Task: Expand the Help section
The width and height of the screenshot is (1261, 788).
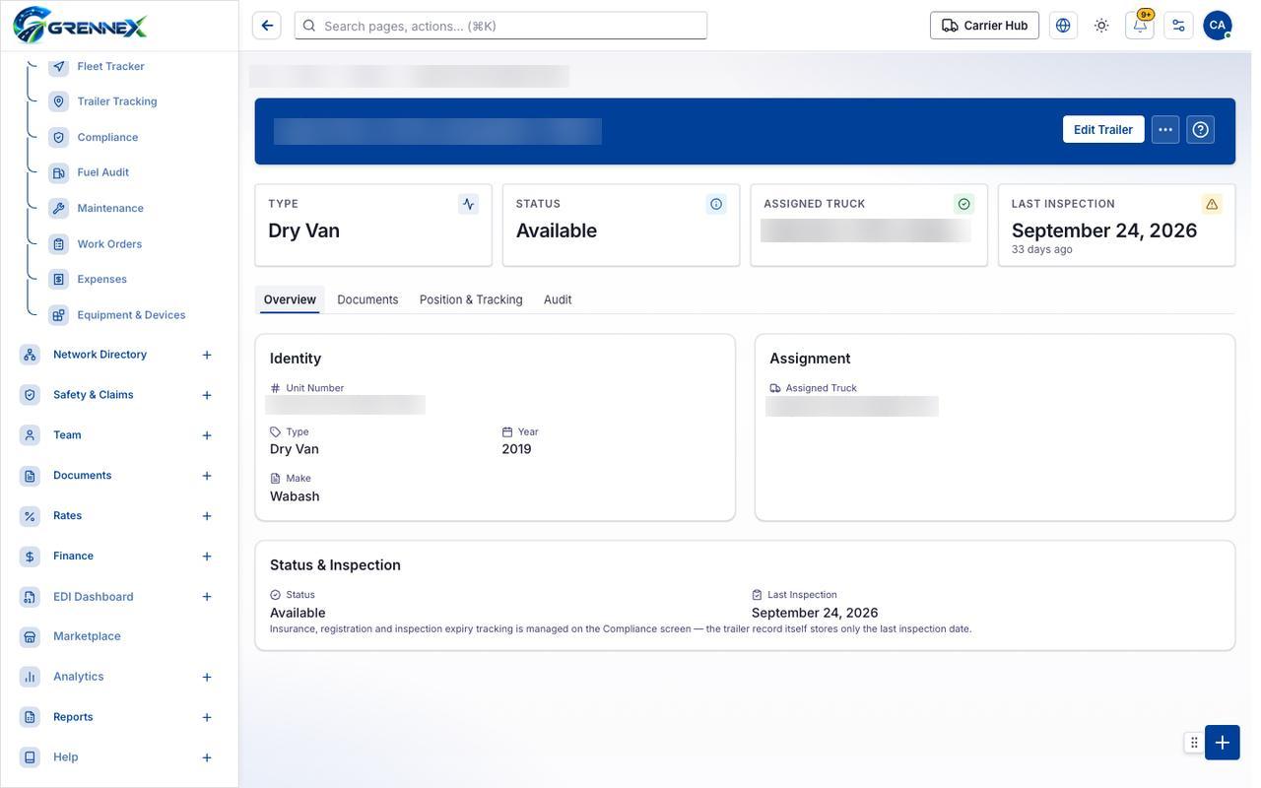Action: 207,757
